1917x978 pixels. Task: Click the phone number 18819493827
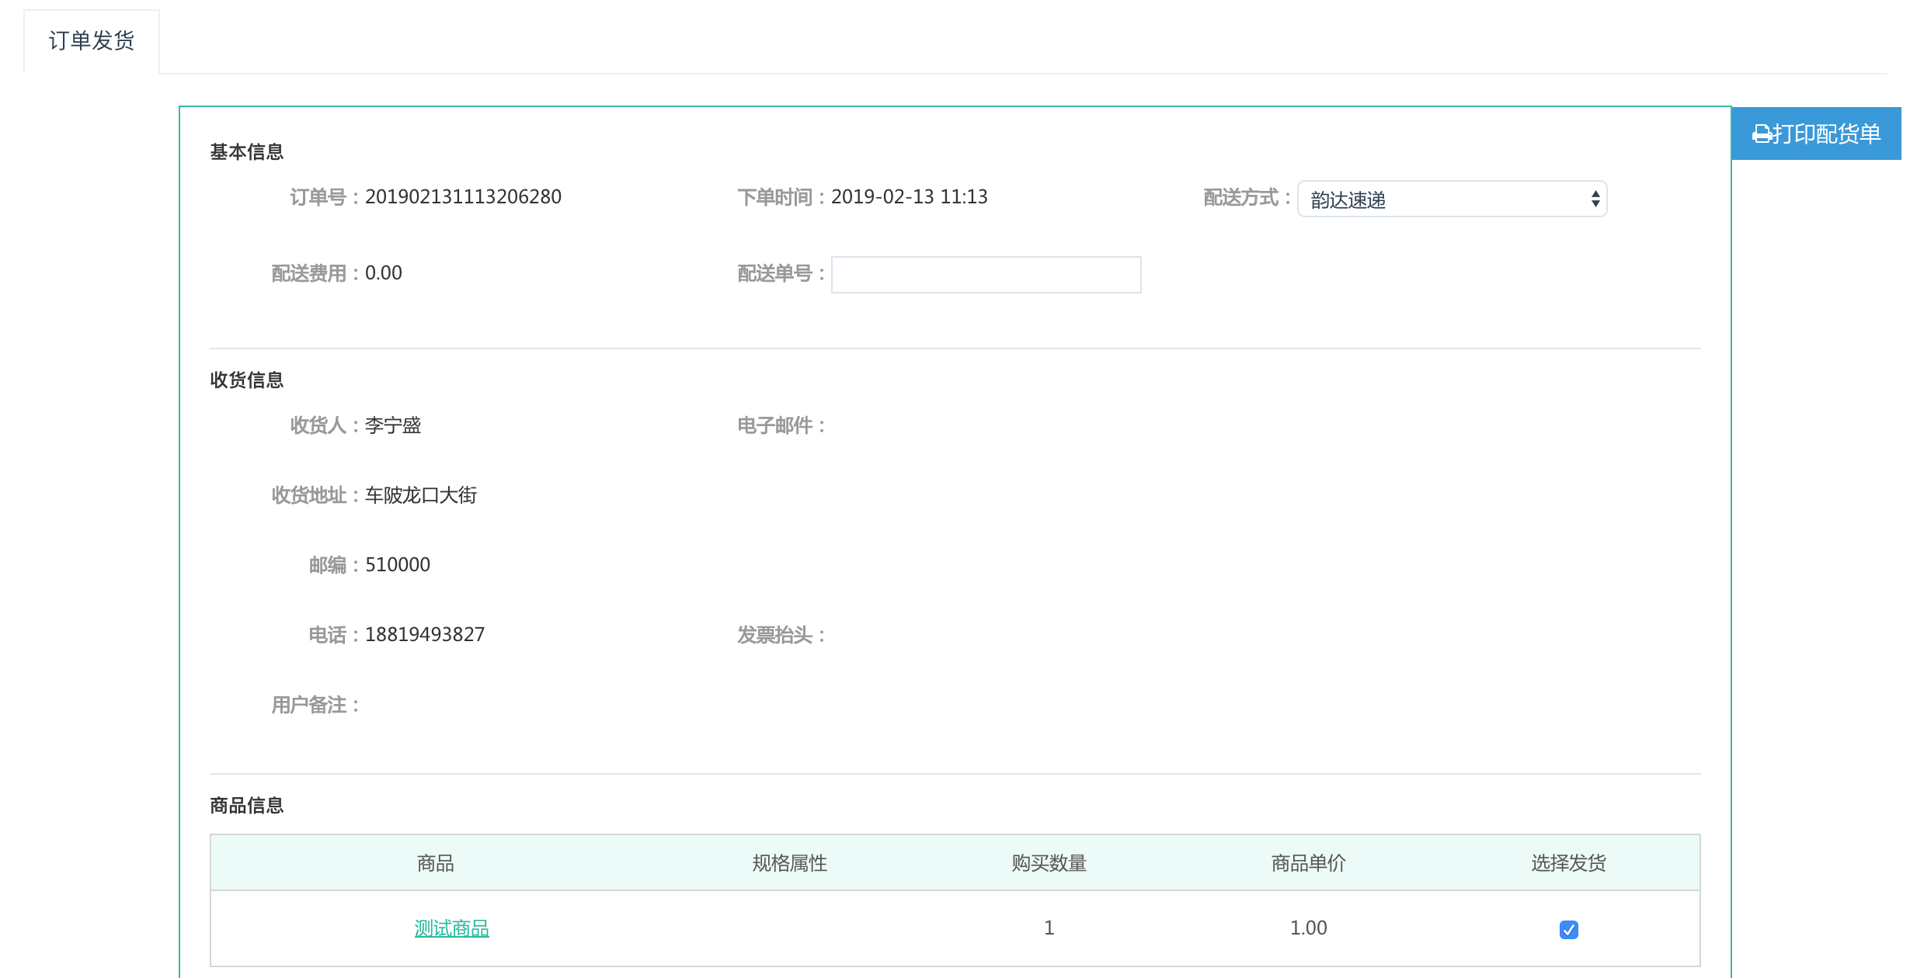(425, 635)
